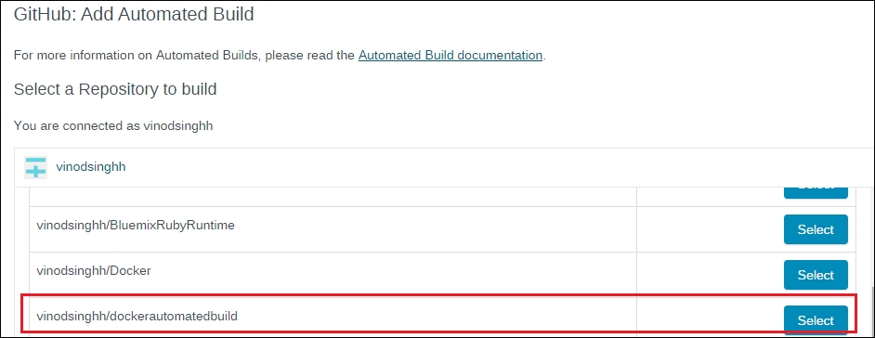
Task: Click the vinodsinghh/dockerautomatedbuild repository name
Action: pos(137,317)
